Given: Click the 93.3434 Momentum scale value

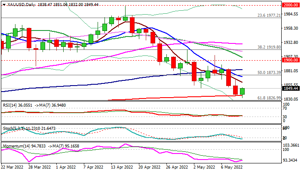Looking at the screenshot, I should (291, 160).
